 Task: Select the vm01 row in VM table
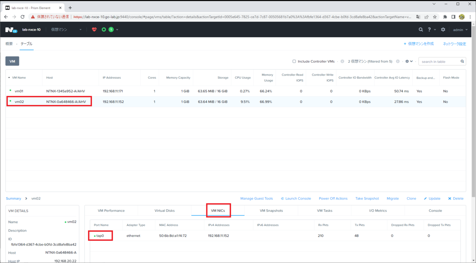click(236, 91)
